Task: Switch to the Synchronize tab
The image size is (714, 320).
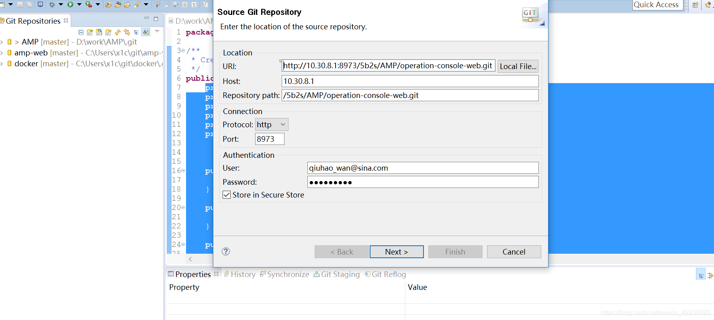Action: pyautogui.click(x=284, y=274)
